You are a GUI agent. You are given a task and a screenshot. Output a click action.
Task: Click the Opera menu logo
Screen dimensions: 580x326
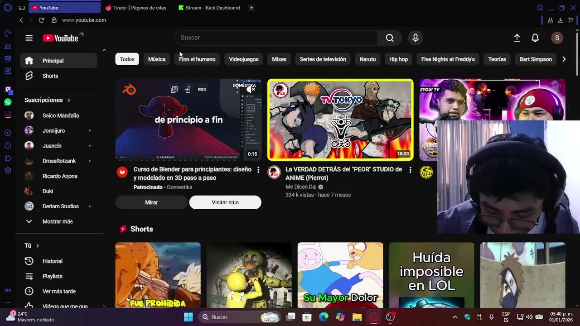click(8, 8)
